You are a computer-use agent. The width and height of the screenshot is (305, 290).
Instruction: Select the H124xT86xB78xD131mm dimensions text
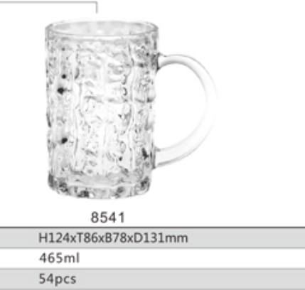click(x=113, y=237)
